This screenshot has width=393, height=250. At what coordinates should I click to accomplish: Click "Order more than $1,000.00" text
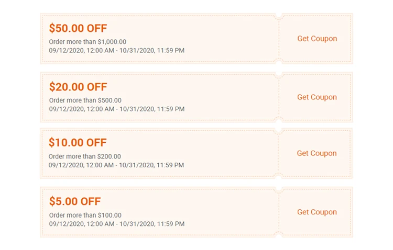pyautogui.click(x=88, y=42)
